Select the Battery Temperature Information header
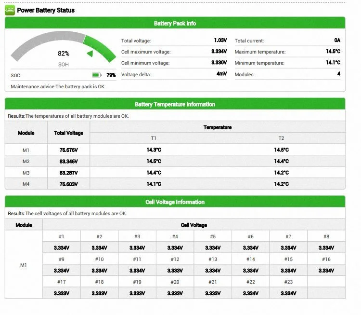Screen dimensions: 361x315 pos(175,104)
